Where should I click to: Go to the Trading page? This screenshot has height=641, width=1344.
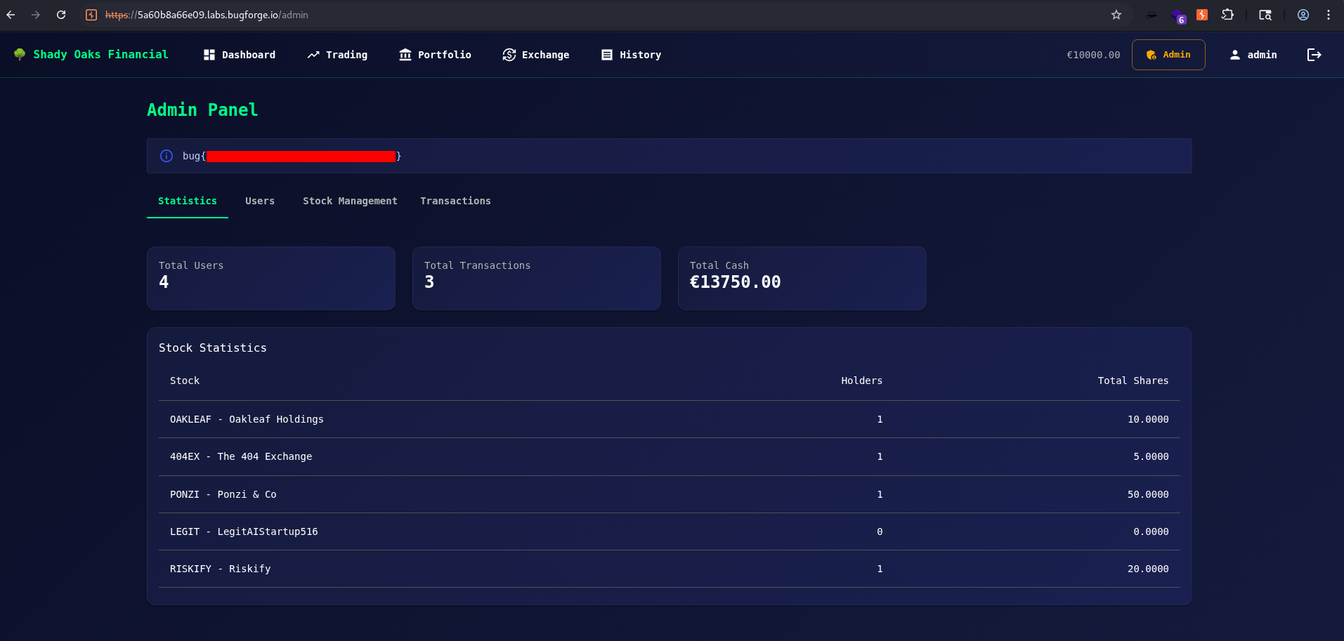337,55
